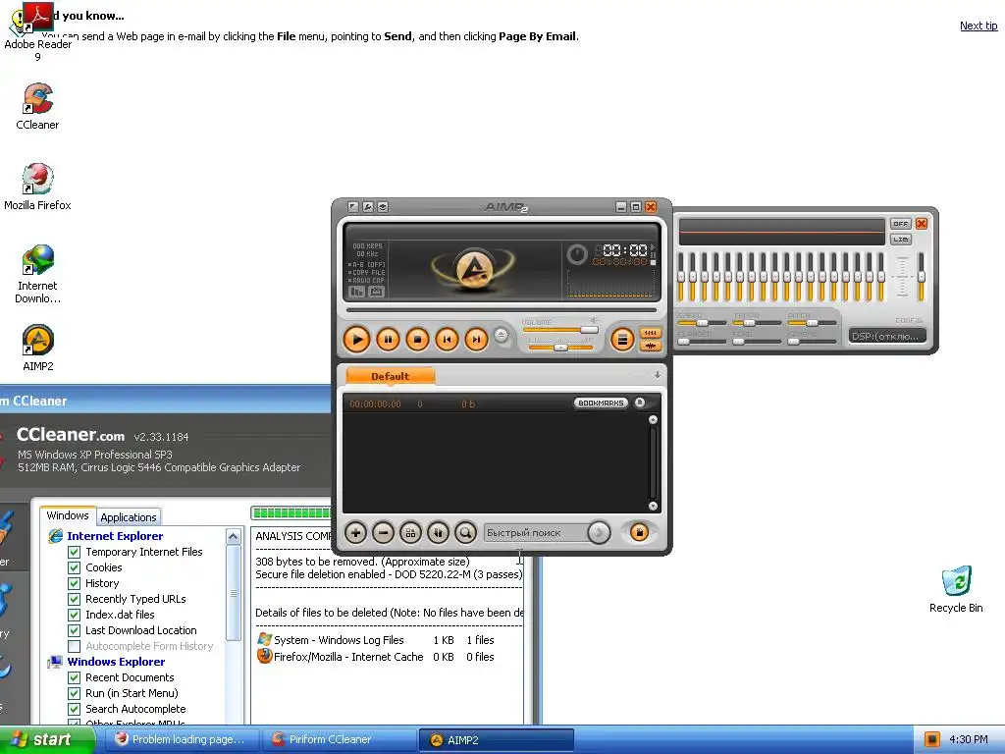Select the Recycle Bin desktop icon
Image resolution: width=1005 pixels, height=754 pixels.
[x=956, y=589]
